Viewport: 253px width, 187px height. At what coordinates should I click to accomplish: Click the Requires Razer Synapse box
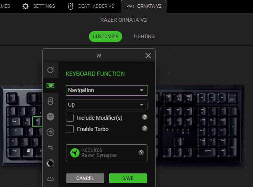pyautogui.click(x=106, y=153)
